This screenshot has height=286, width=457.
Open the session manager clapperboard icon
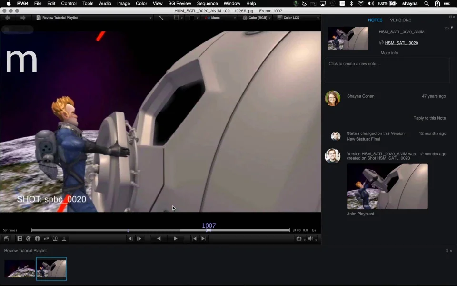tap(6, 239)
